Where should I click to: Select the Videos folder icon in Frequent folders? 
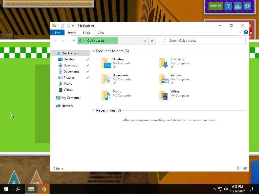(164, 95)
